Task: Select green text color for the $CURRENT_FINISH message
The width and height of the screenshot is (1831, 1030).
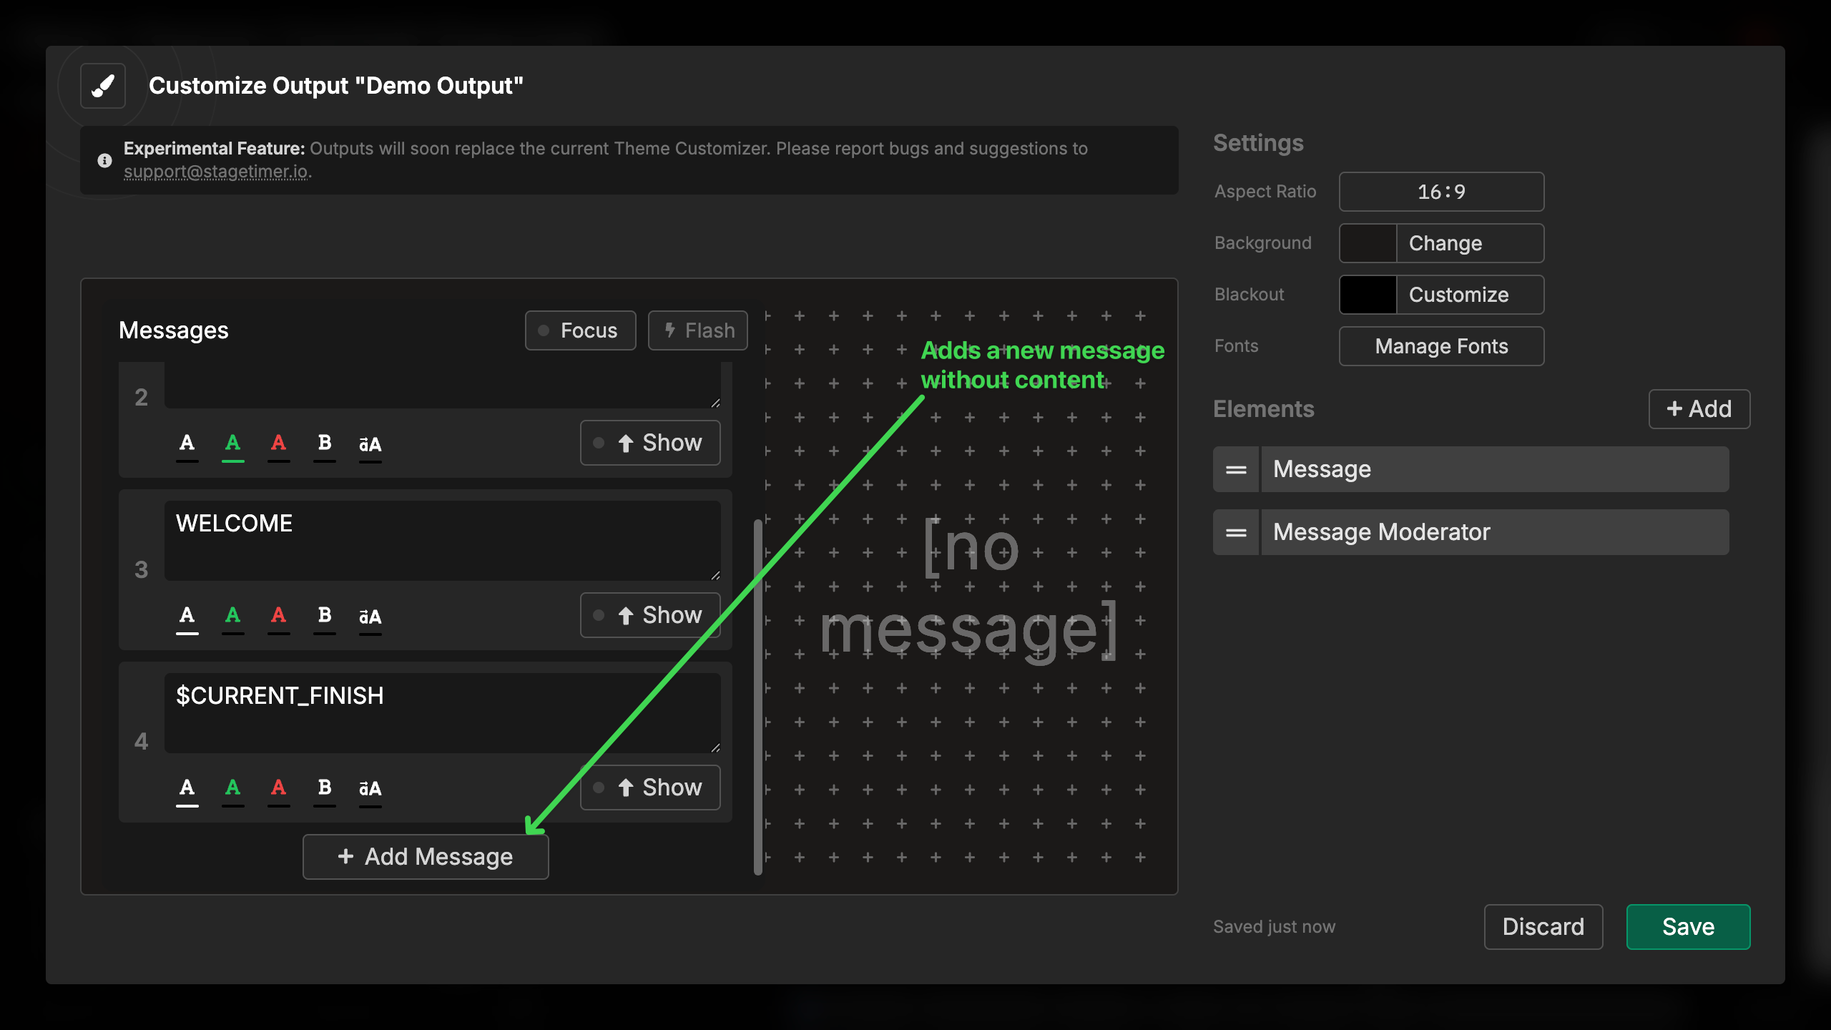Action: (232, 788)
